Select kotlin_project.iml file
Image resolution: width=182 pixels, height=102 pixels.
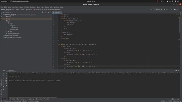coord(13,33)
